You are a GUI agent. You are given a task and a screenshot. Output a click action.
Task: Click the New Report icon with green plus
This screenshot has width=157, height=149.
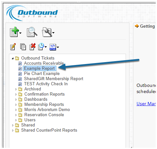14,32
